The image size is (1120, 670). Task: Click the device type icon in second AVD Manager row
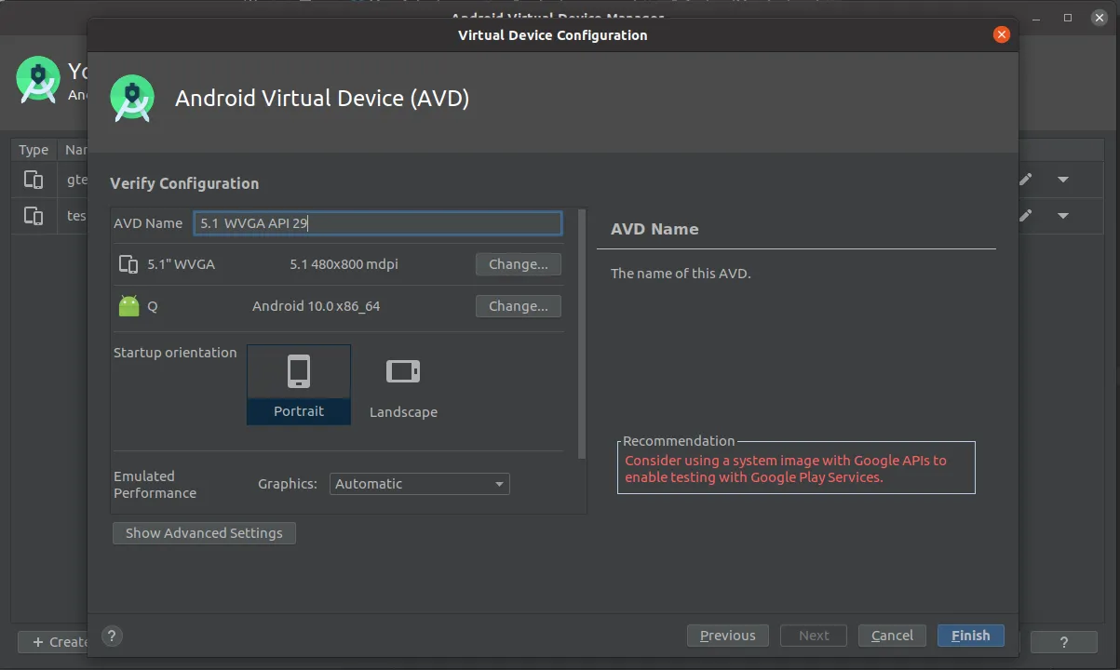(34, 216)
